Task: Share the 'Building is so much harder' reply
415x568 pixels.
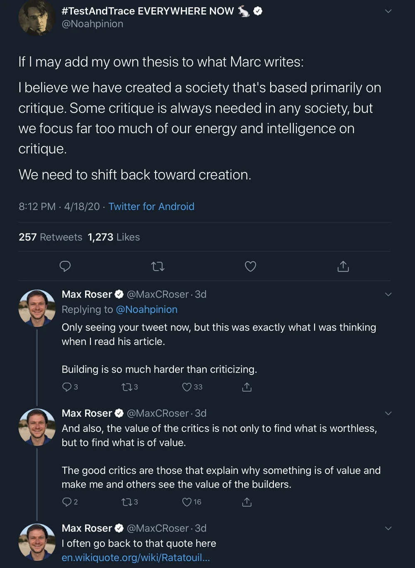Action: coord(247,387)
